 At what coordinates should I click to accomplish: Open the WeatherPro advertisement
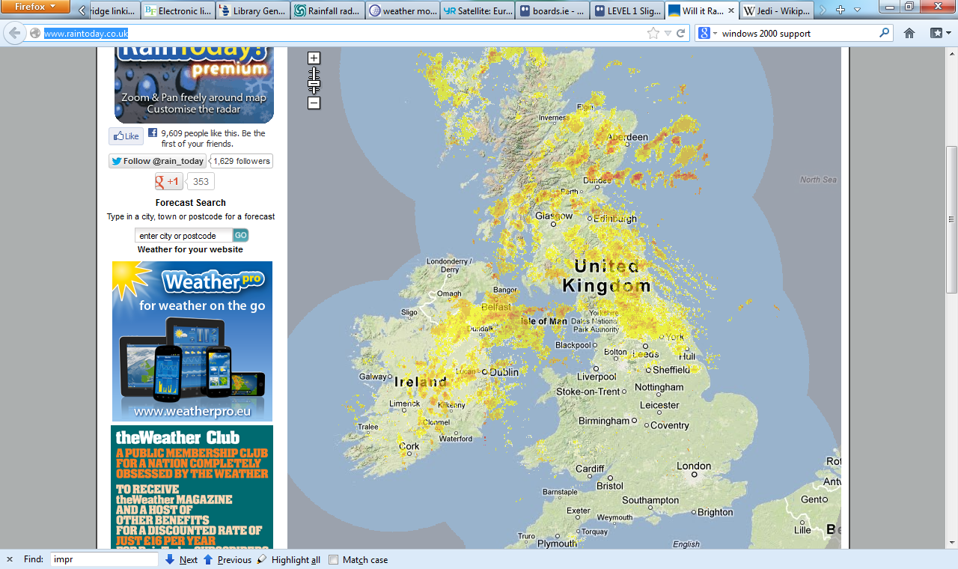[192, 341]
